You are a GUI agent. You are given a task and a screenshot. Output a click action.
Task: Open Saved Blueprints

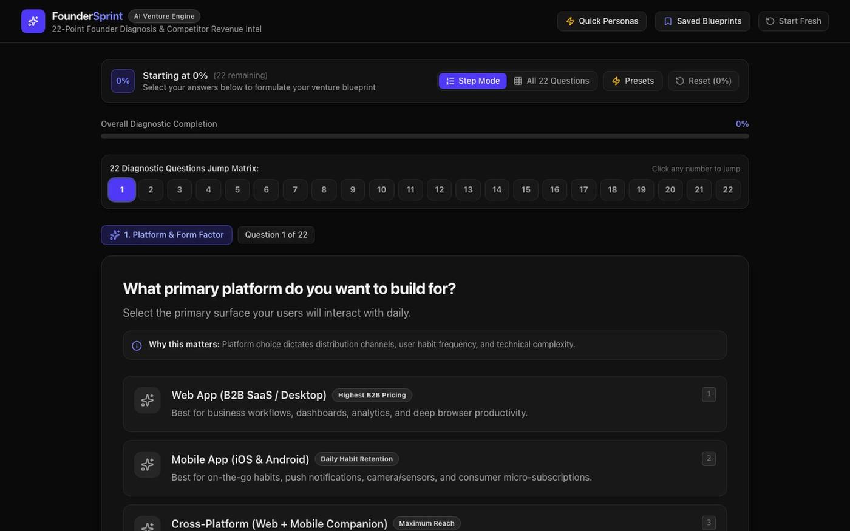click(x=702, y=21)
